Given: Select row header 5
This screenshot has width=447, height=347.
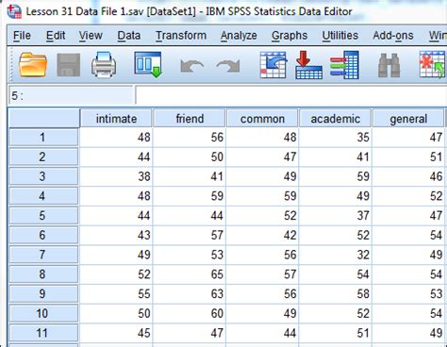Looking at the screenshot, I should [x=43, y=215].
